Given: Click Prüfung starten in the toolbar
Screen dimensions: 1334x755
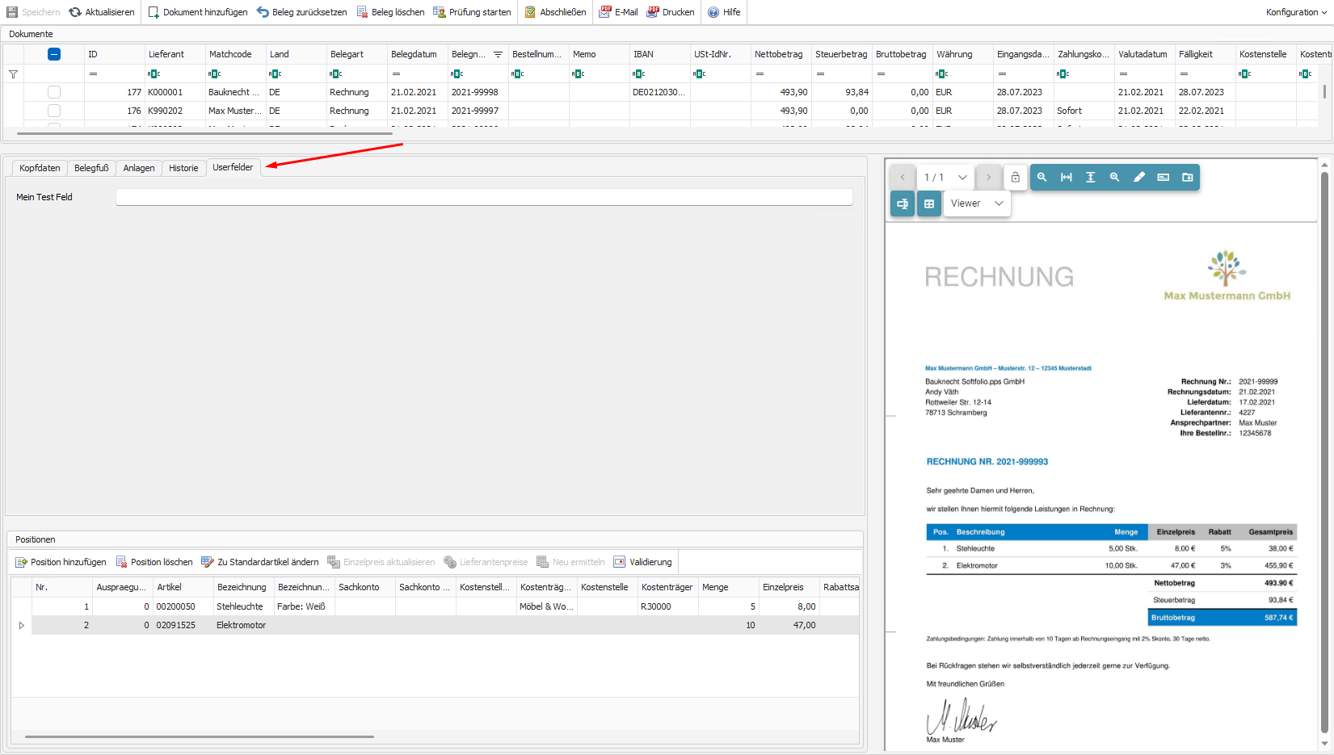Looking at the screenshot, I should [x=472, y=12].
